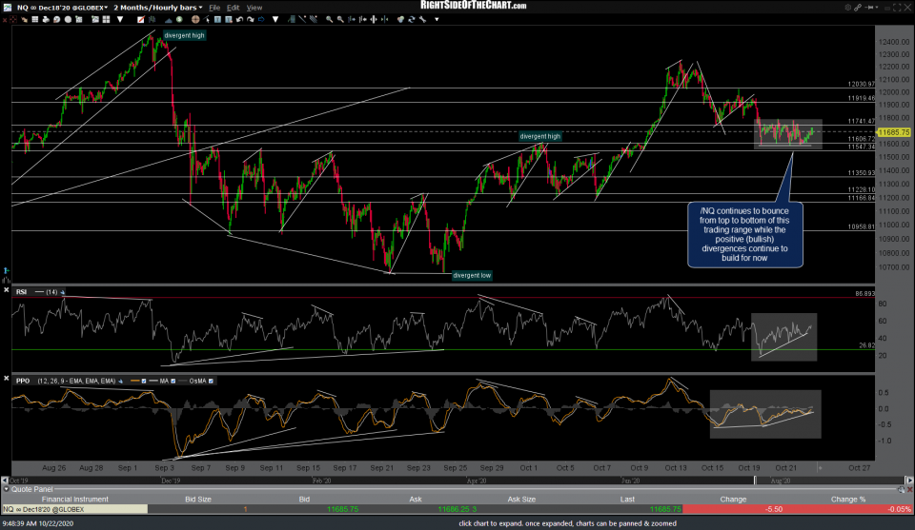Image resolution: width=915 pixels, height=530 pixels.
Task: Click the PPO indicator label
Action: [23, 381]
